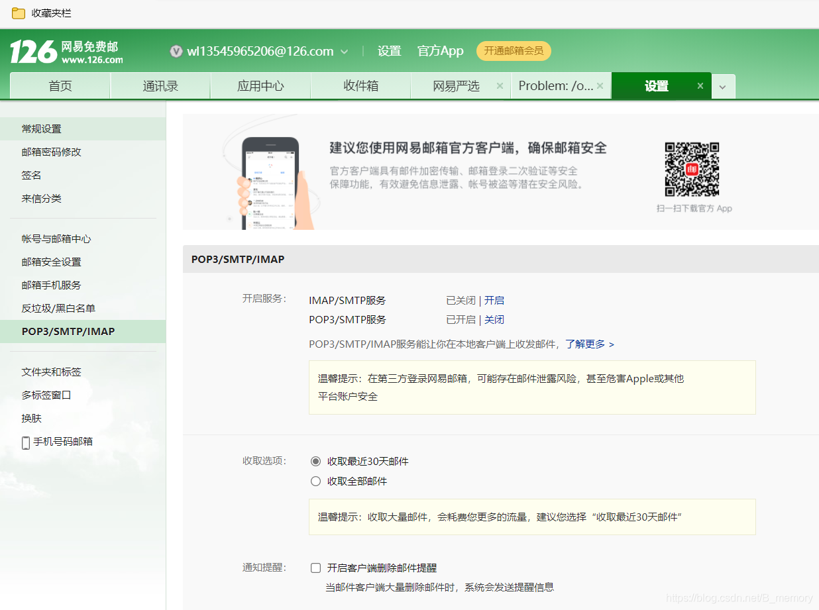
Task: Enable the 开启客户端删除邮件提醒 checkbox
Action: tap(315, 568)
